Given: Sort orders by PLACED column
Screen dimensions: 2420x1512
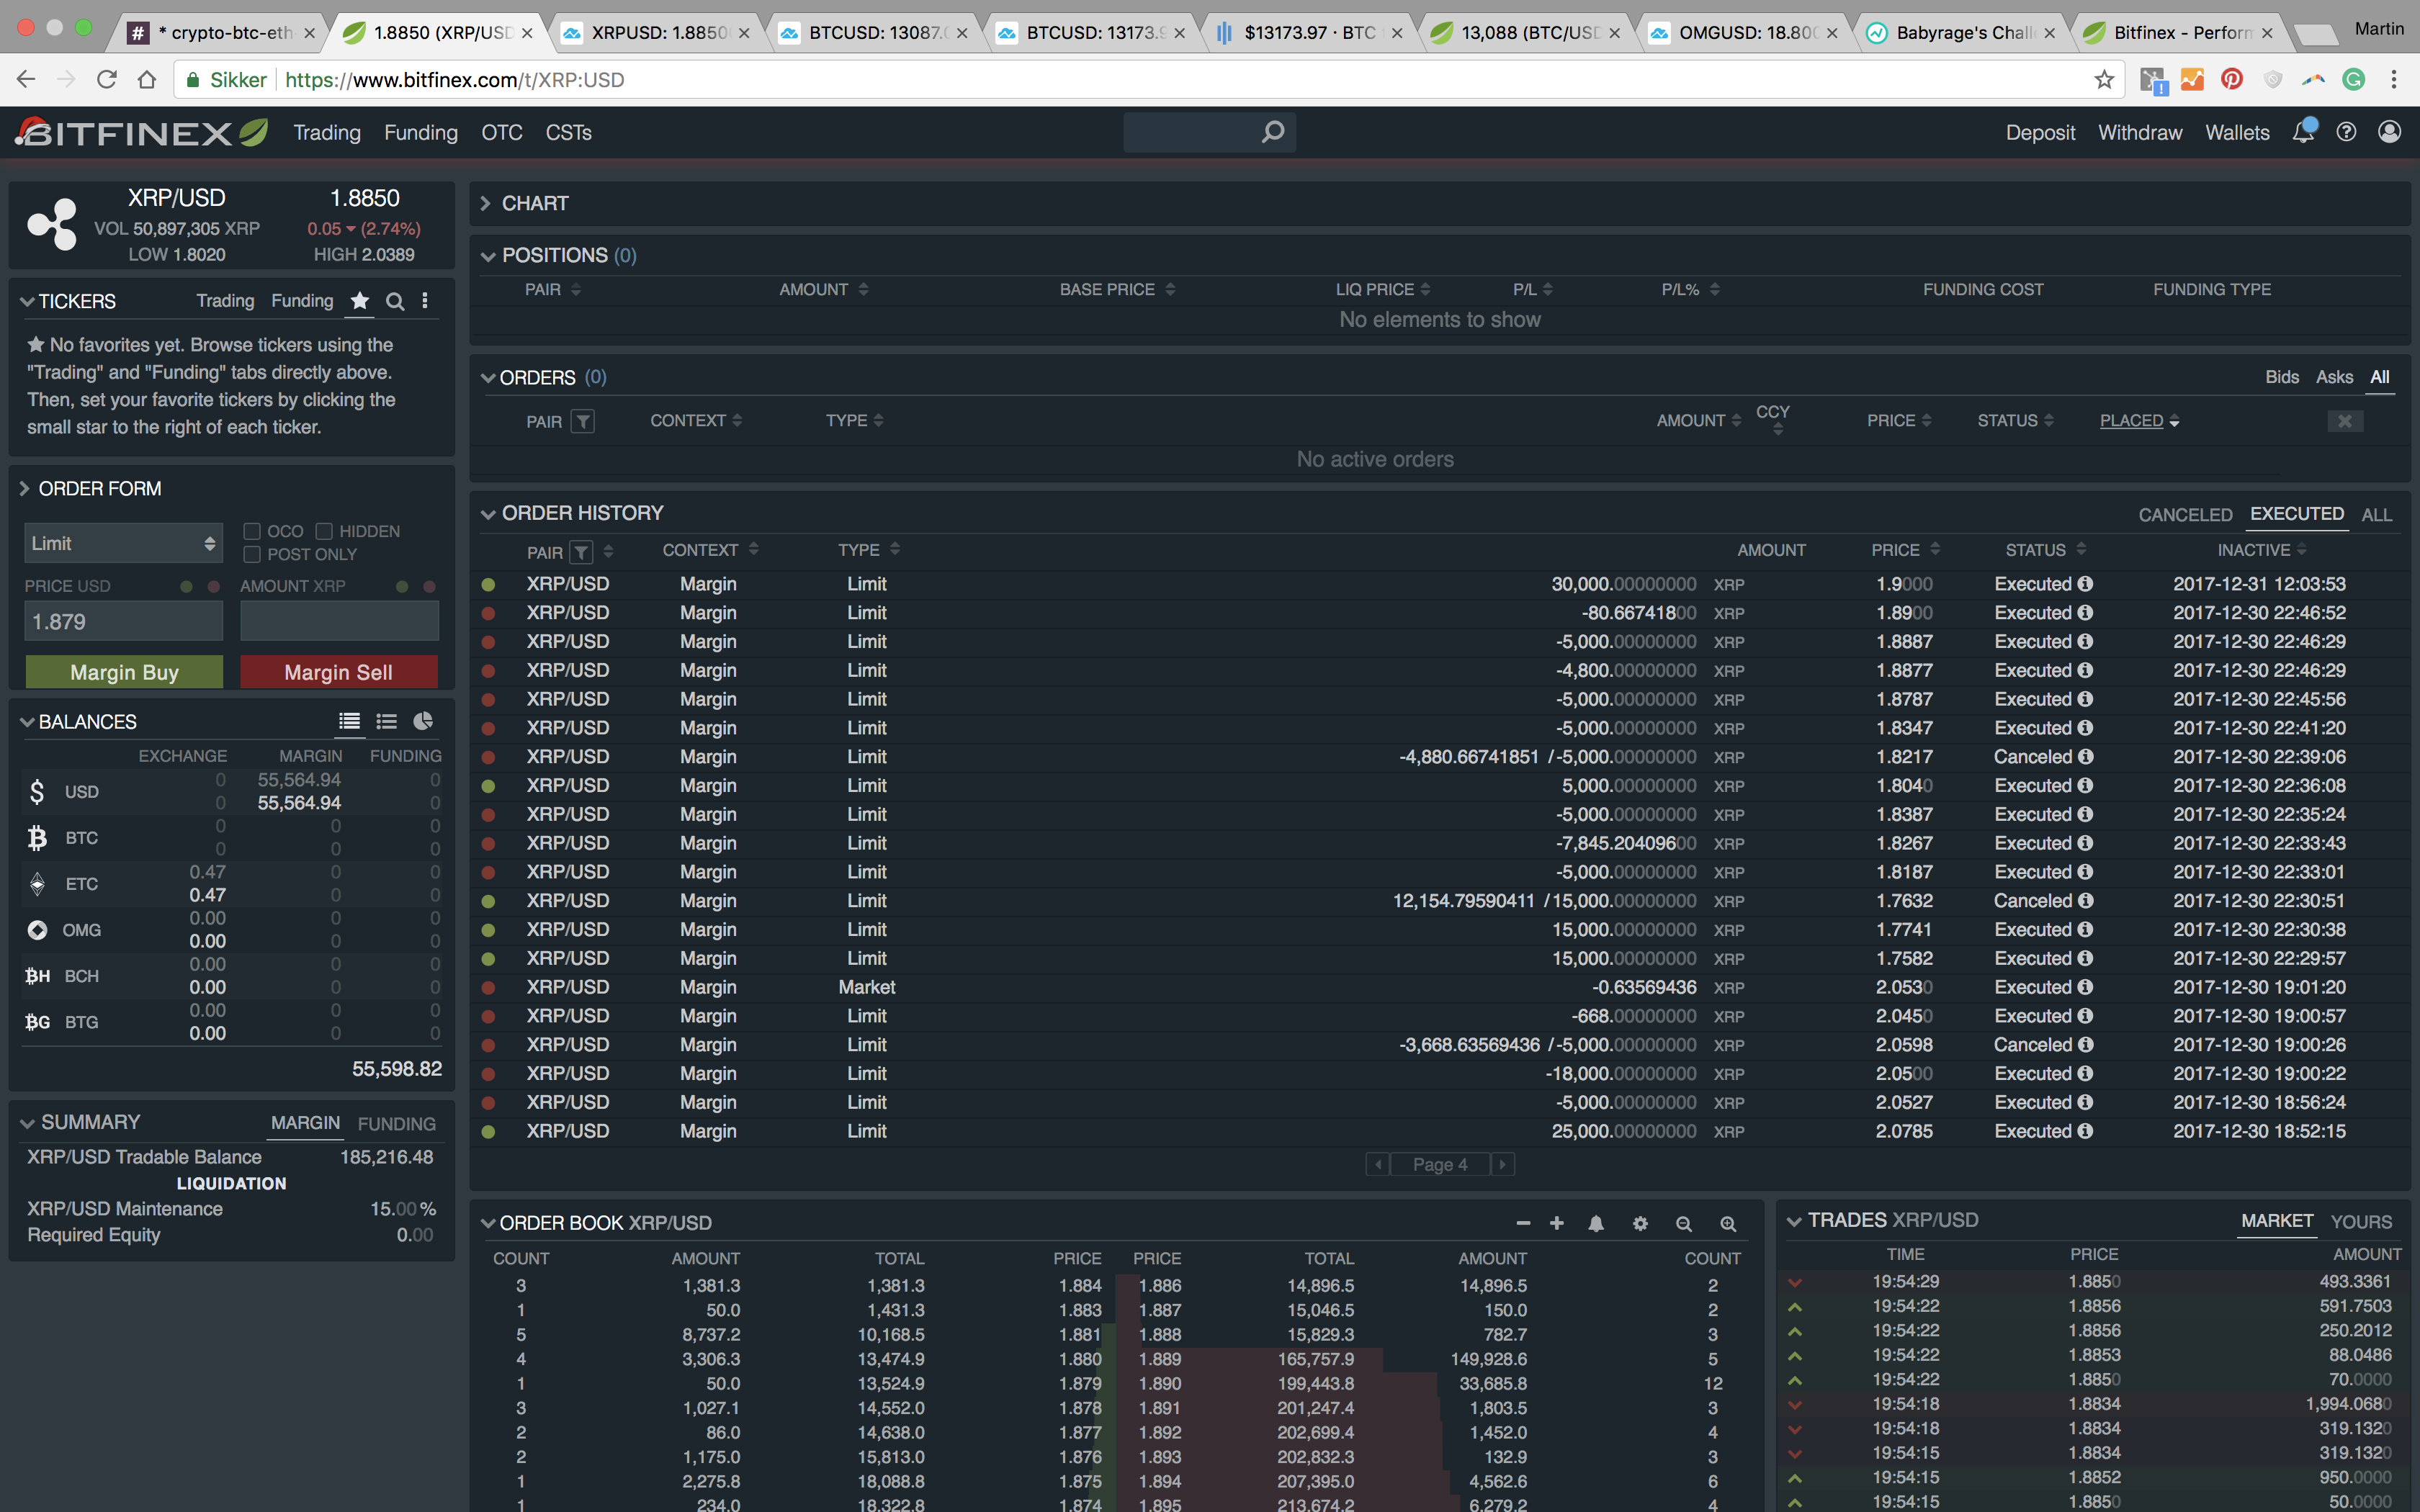Looking at the screenshot, I should [x=2139, y=421].
